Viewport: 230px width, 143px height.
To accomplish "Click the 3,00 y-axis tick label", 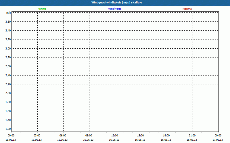I will 8,48.
